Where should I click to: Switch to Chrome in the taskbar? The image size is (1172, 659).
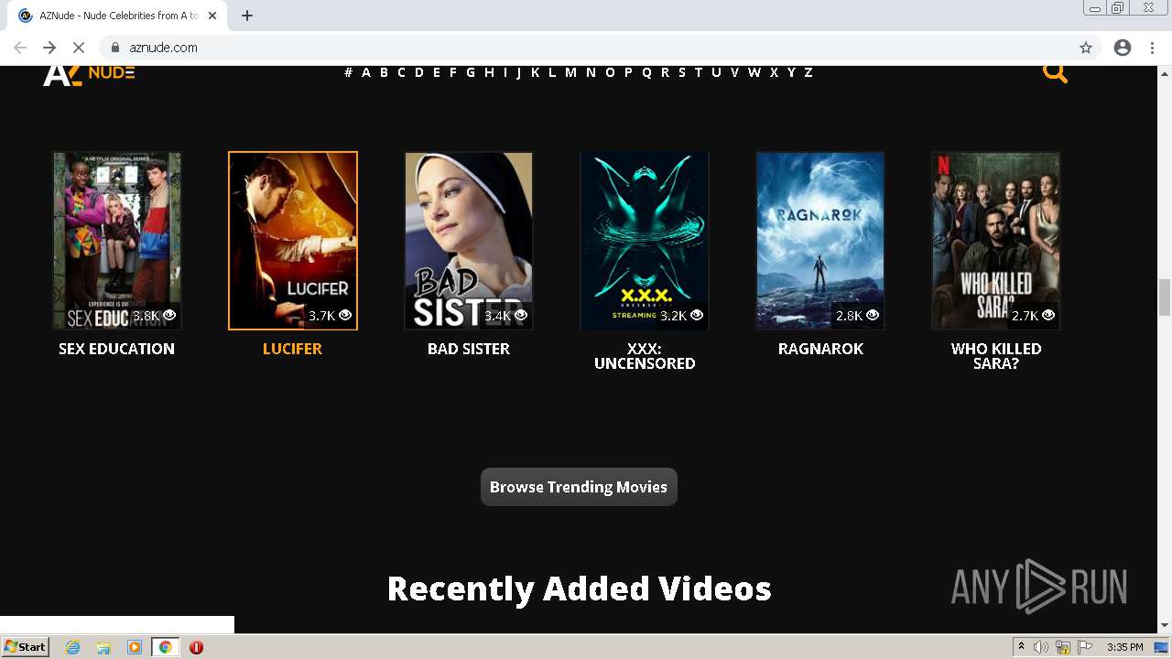[165, 647]
